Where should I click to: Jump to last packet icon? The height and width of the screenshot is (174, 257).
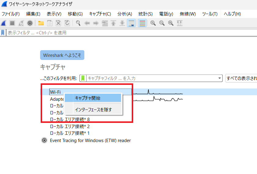[x=122, y=23]
